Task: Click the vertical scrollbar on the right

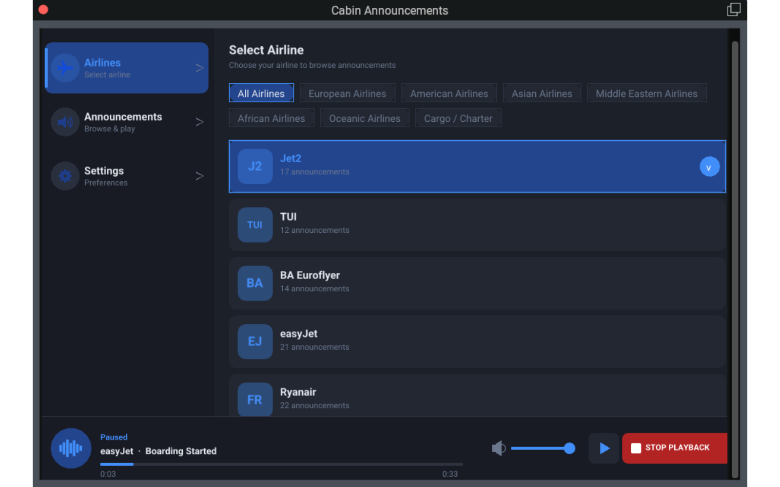Action: coord(735,259)
